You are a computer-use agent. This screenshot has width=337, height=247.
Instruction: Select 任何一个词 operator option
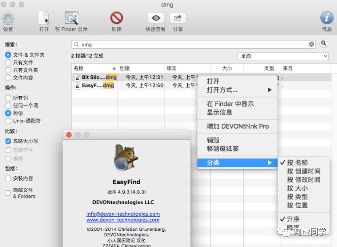8,105
